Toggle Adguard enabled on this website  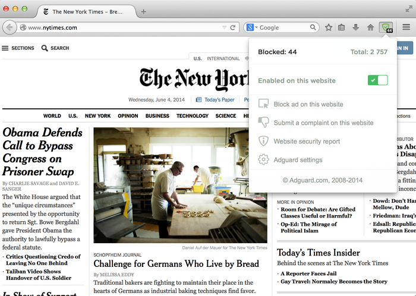pos(377,80)
